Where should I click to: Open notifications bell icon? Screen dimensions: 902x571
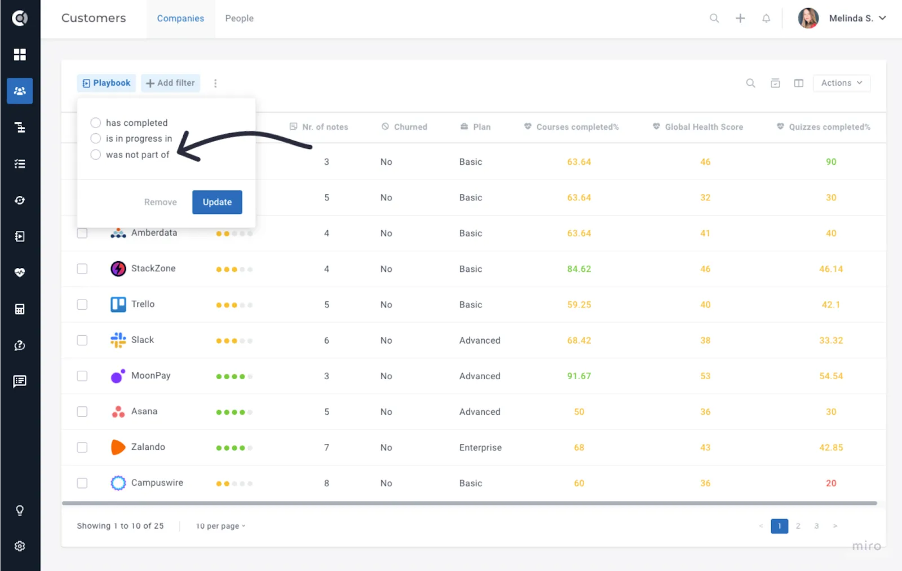click(766, 18)
